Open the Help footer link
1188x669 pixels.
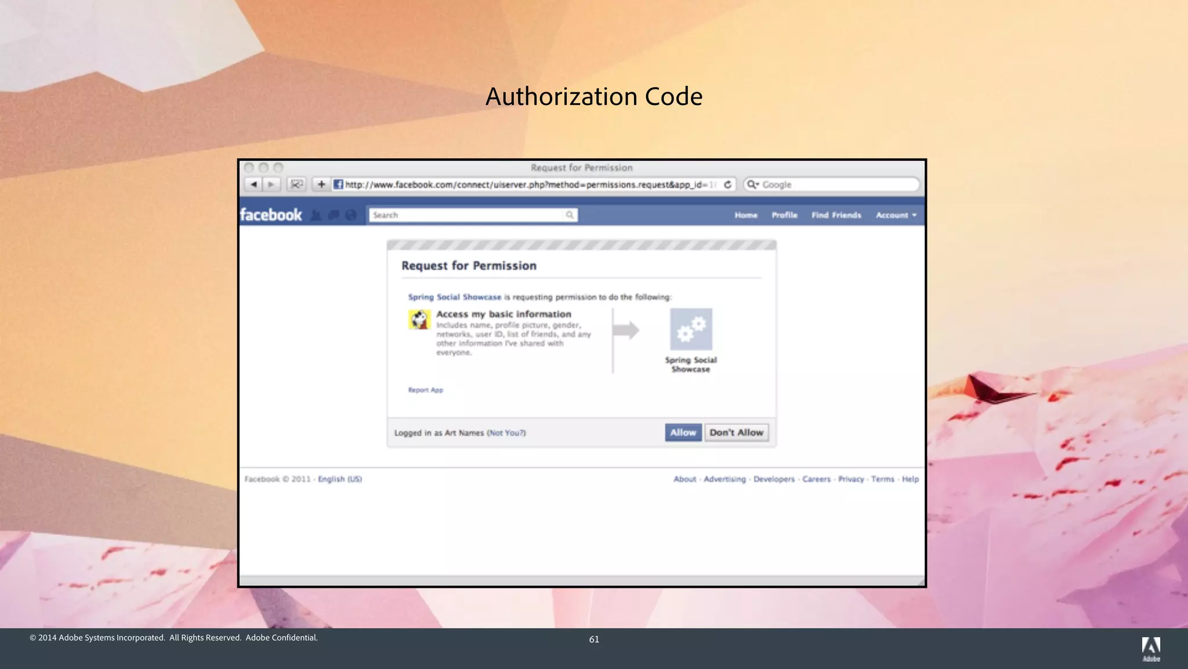tap(910, 479)
